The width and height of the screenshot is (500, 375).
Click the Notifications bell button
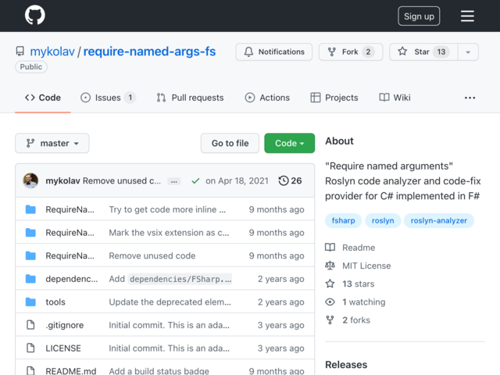pyautogui.click(x=274, y=52)
